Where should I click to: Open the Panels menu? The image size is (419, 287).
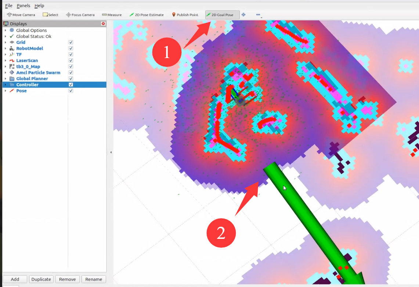point(24,6)
